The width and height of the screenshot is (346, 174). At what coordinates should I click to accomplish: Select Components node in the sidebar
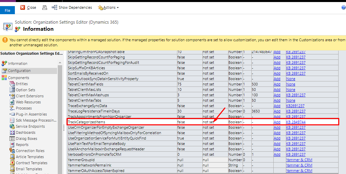pyautogui.click(x=19, y=78)
